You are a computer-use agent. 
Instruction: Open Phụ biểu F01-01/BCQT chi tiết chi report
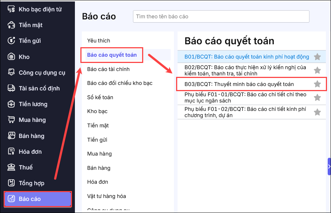tap(245, 97)
